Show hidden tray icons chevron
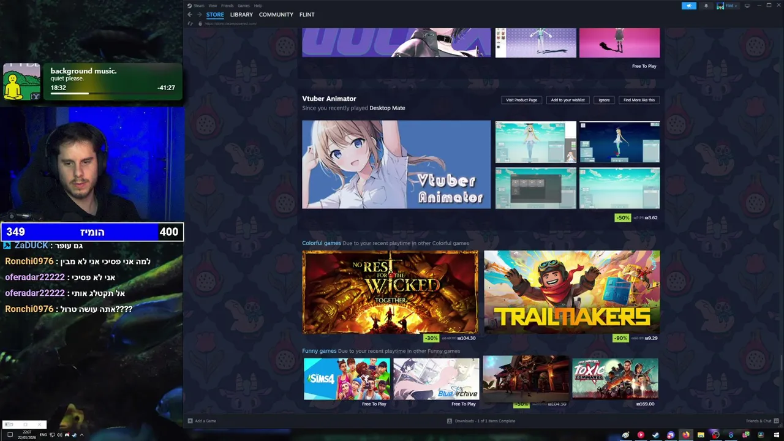The height and width of the screenshot is (441, 784). (x=81, y=435)
